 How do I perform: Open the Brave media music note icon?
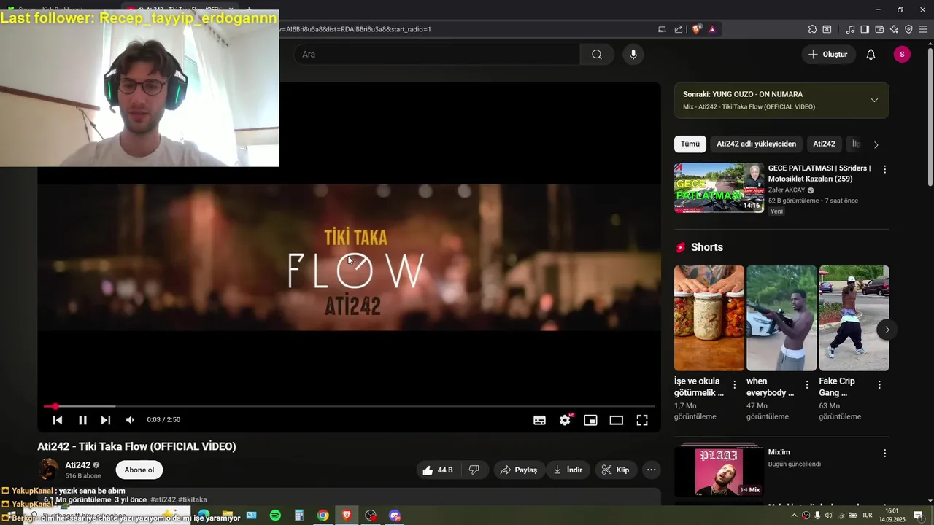coord(850,29)
